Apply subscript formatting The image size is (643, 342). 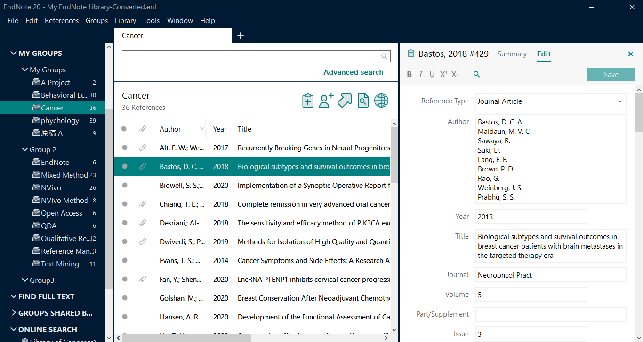pos(455,74)
